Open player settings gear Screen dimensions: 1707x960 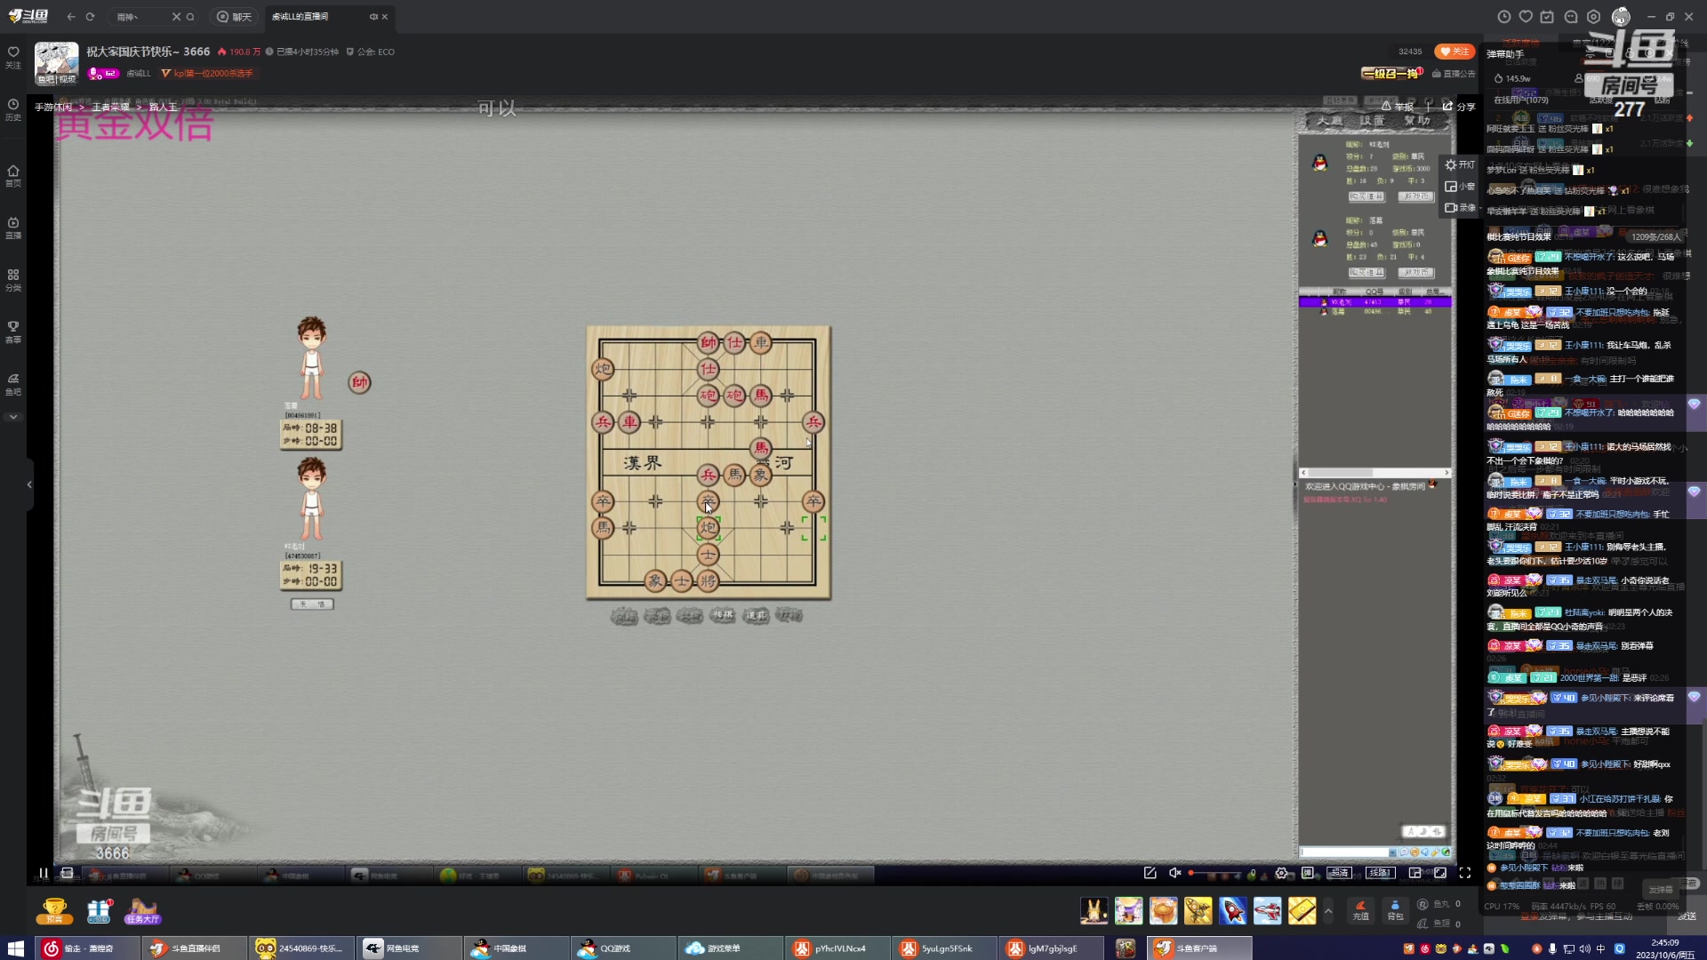(1281, 873)
